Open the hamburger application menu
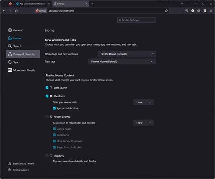The image size is (215, 179). (211, 11)
